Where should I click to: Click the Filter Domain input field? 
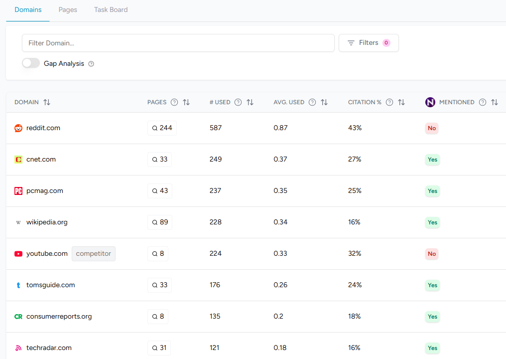[x=178, y=43]
